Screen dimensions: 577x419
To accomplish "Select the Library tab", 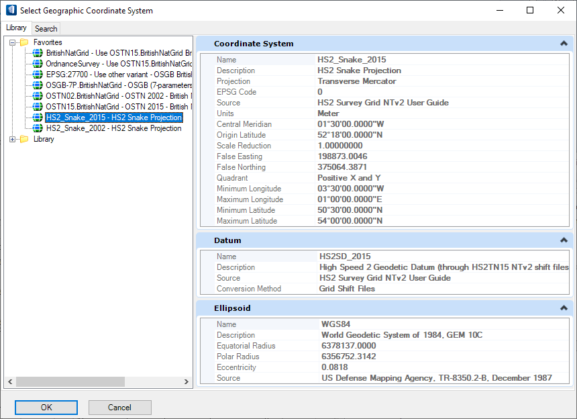I will click(x=16, y=28).
